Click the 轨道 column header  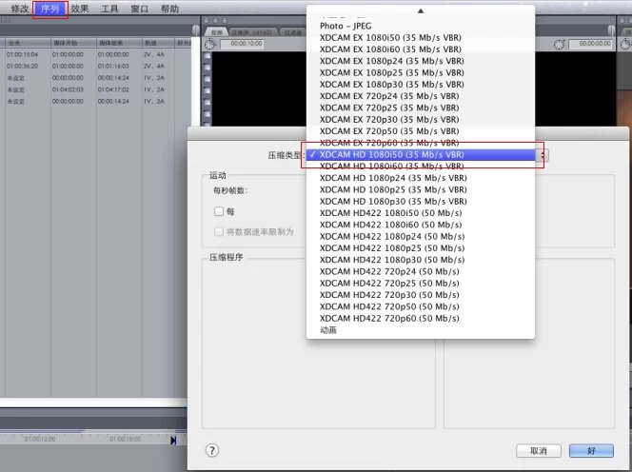pyautogui.click(x=158, y=43)
